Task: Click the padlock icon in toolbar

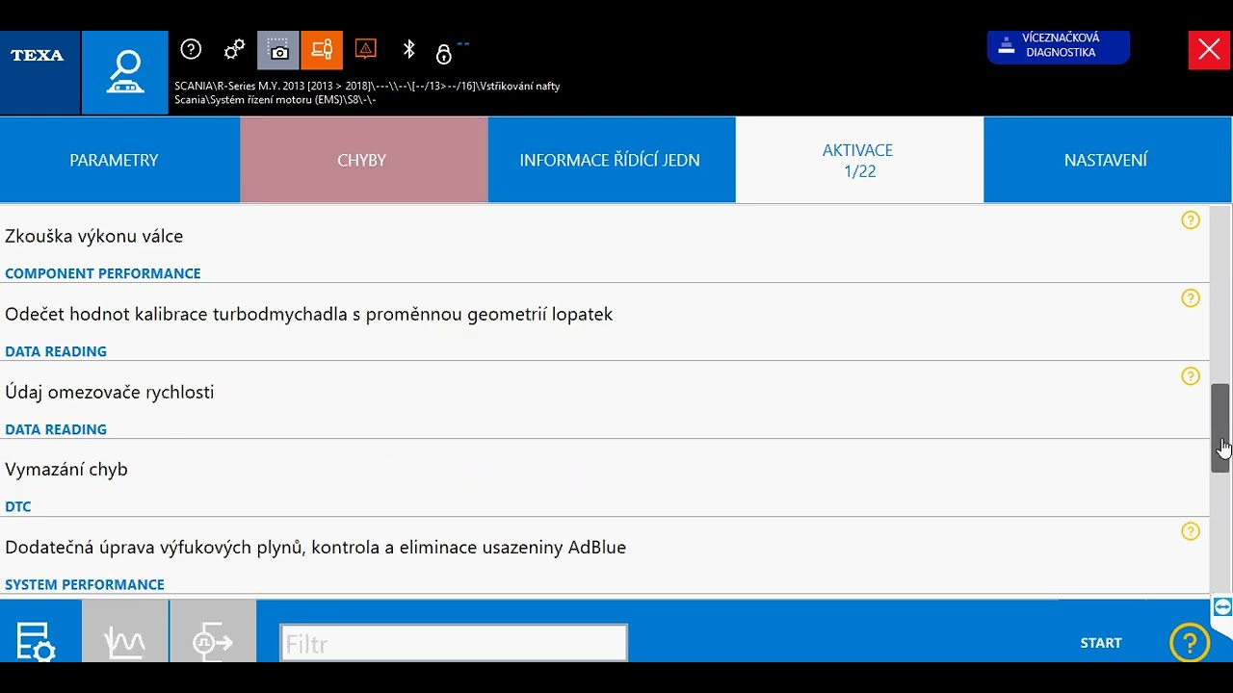Action: (x=444, y=52)
